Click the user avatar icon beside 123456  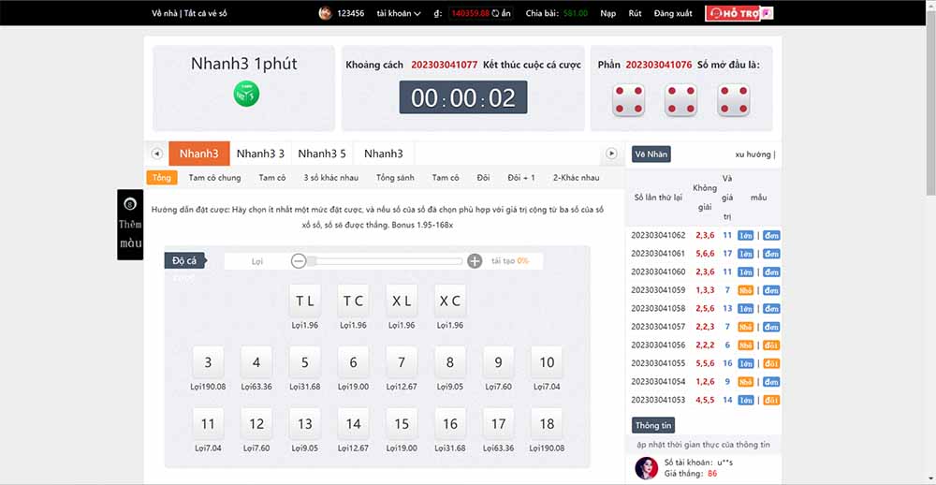tap(326, 13)
